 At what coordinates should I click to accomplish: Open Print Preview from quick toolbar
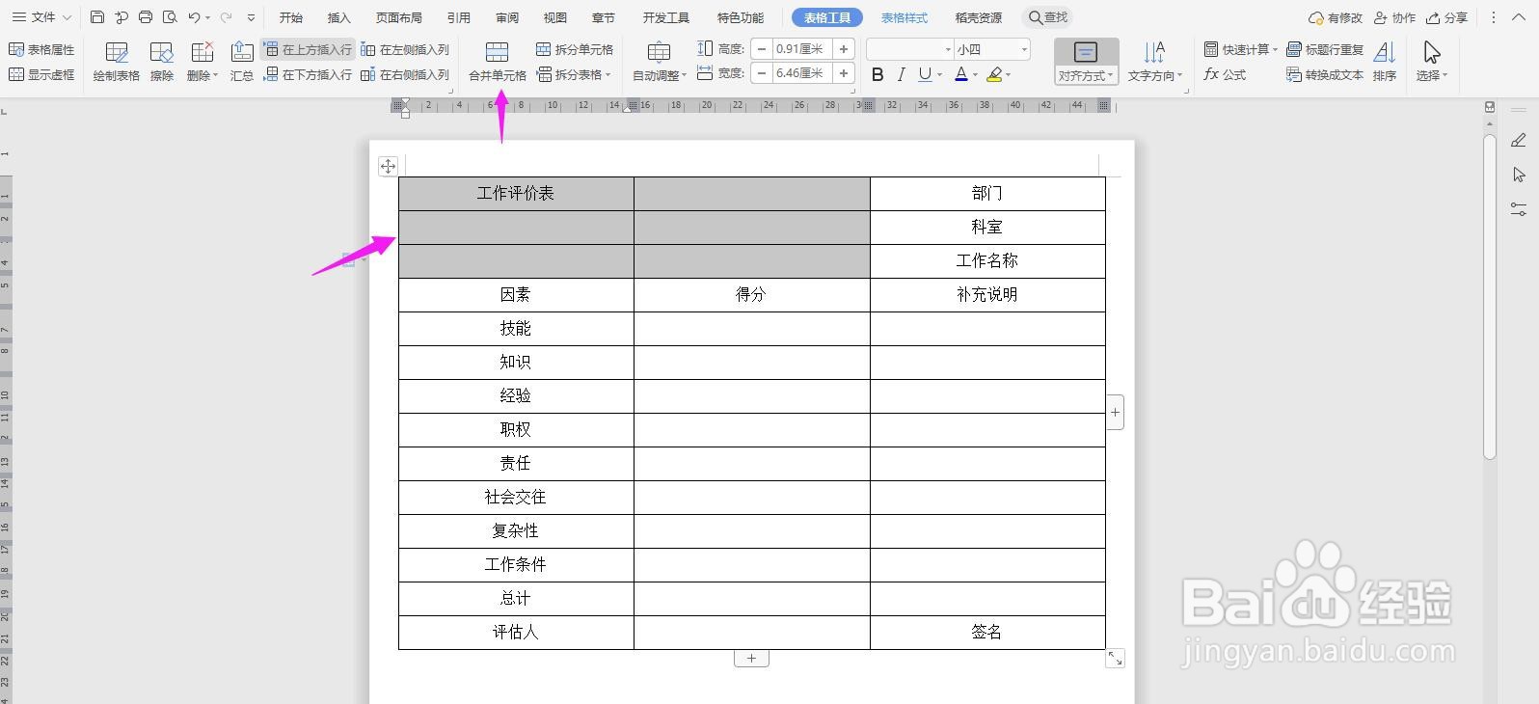[x=170, y=17]
